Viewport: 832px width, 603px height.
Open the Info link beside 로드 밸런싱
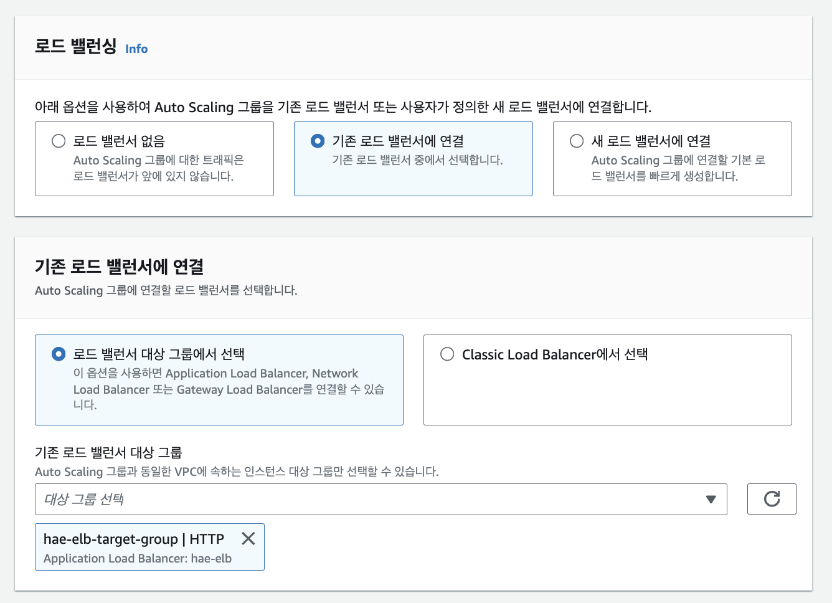click(136, 49)
